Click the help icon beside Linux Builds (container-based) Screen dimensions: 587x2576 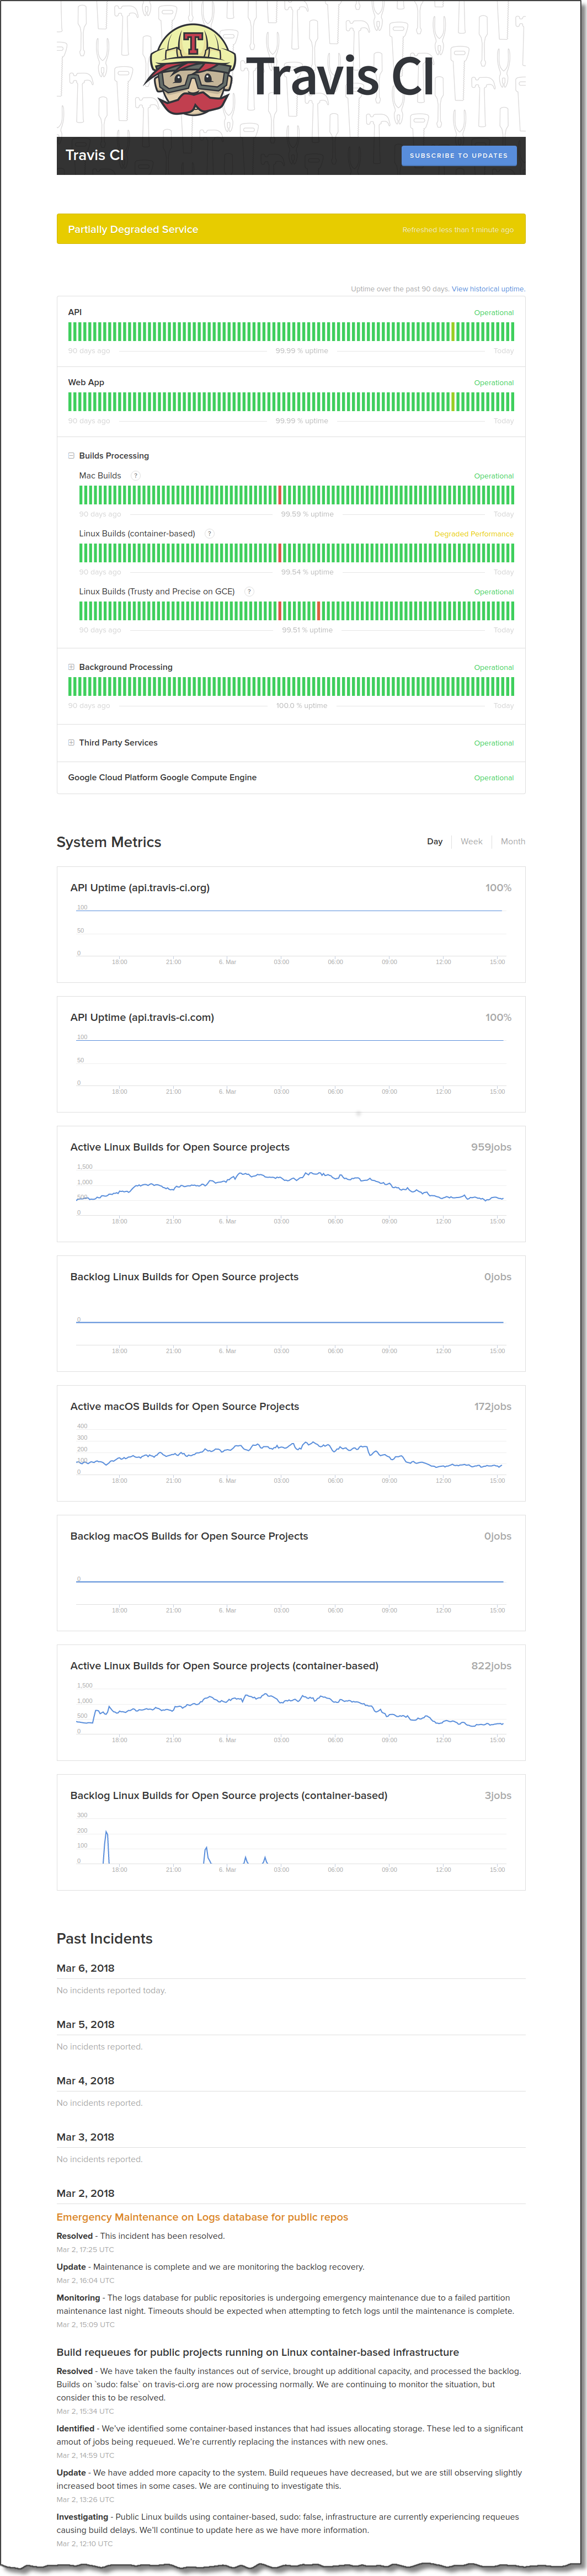tap(209, 534)
